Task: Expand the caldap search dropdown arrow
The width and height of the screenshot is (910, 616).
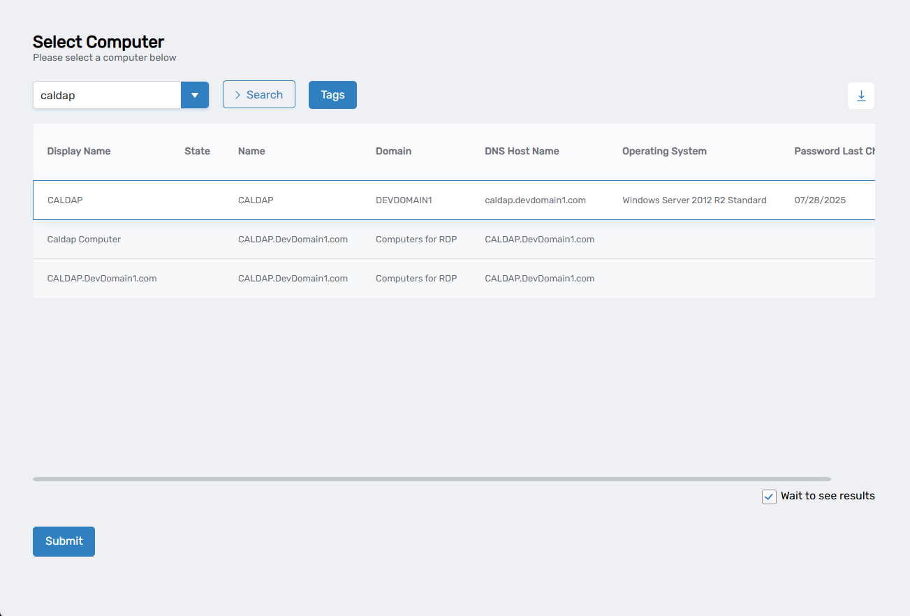Action: point(195,95)
